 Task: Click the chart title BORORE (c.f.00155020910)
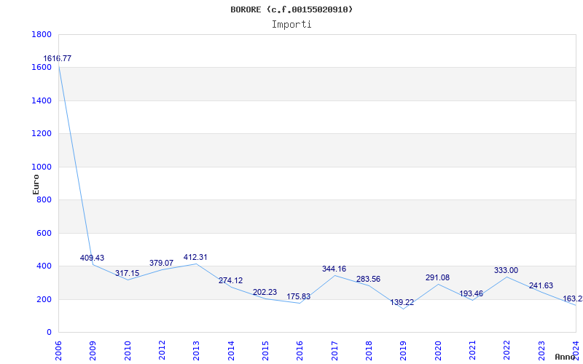click(291, 9)
